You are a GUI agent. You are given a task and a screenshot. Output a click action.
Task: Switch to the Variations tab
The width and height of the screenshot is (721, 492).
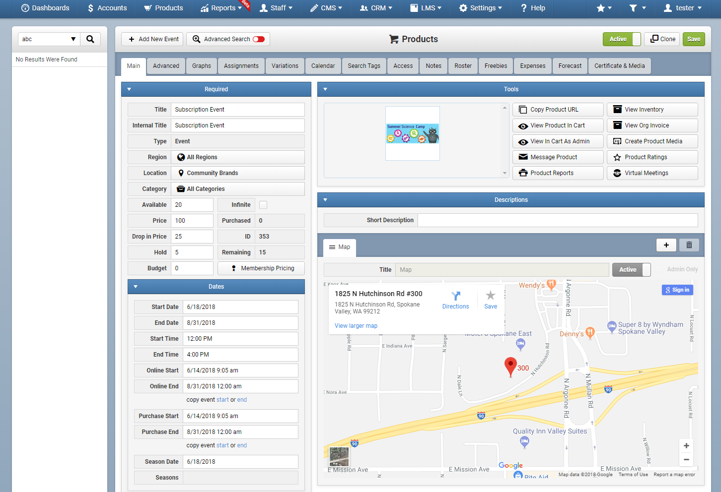click(x=285, y=66)
